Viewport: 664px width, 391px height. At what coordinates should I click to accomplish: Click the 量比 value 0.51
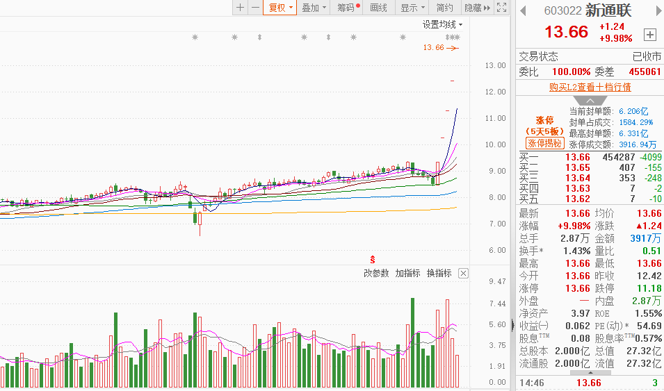click(651, 251)
